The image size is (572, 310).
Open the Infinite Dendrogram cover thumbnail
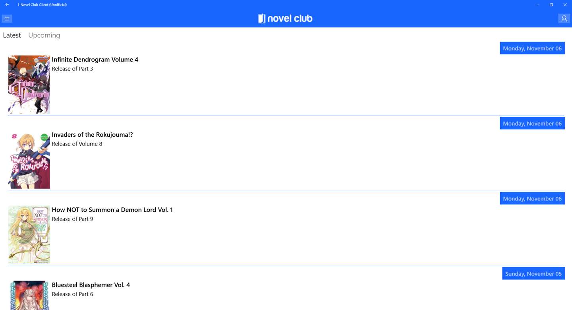(x=29, y=85)
